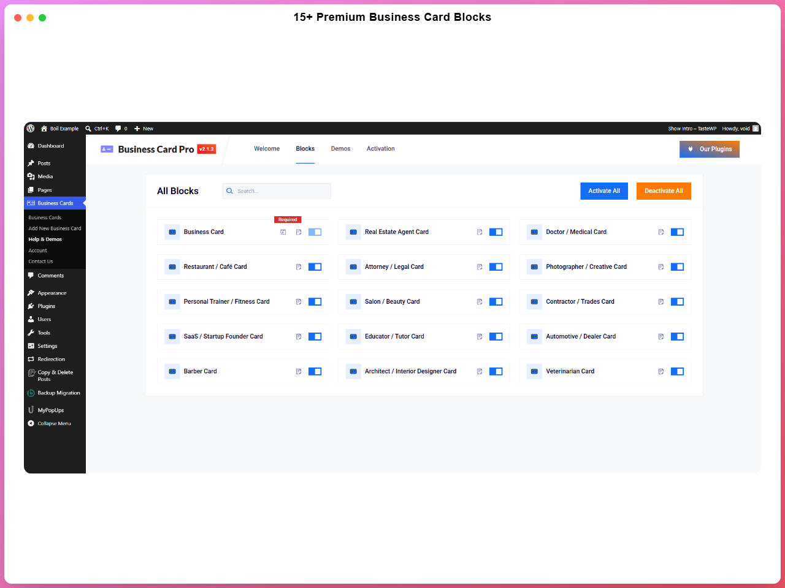This screenshot has height=588, width=785.
Task: Toggle off the Restaurant / Café Card block
Action: [x=315, y=267]
